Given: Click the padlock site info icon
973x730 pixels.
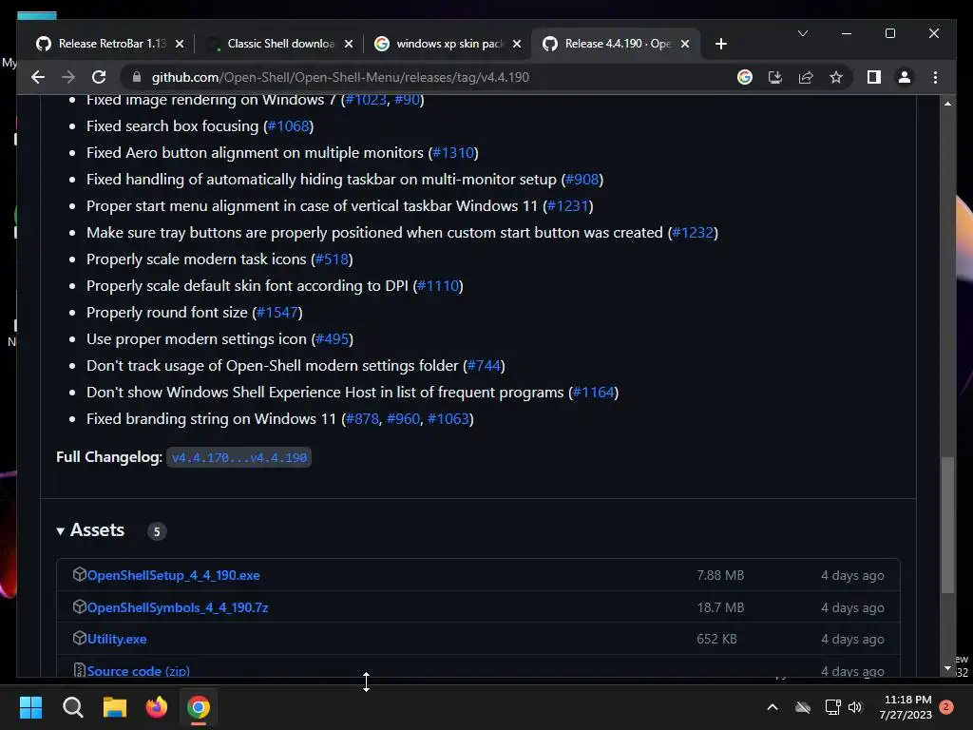Looking at the screenshot, I should coord(137,77).
